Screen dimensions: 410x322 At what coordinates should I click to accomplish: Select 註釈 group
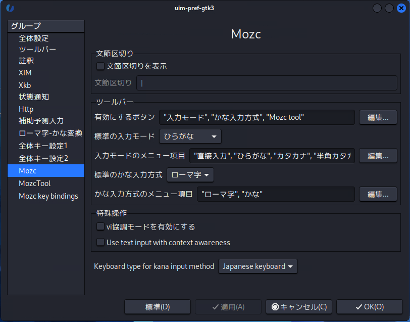pyautogui.click(x=46, y=61)
